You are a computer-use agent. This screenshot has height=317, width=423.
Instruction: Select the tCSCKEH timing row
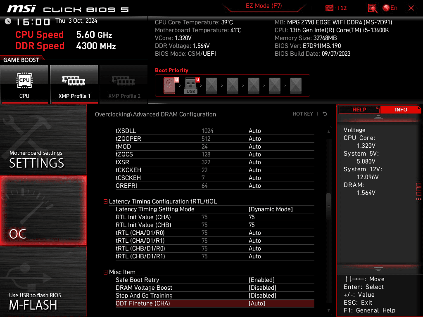pos(215,178)
